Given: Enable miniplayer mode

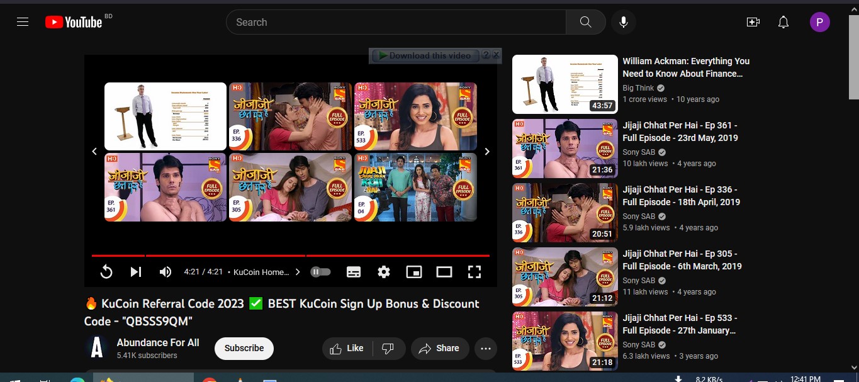Looking at the screenshot, I should click(x=414, y=272).
